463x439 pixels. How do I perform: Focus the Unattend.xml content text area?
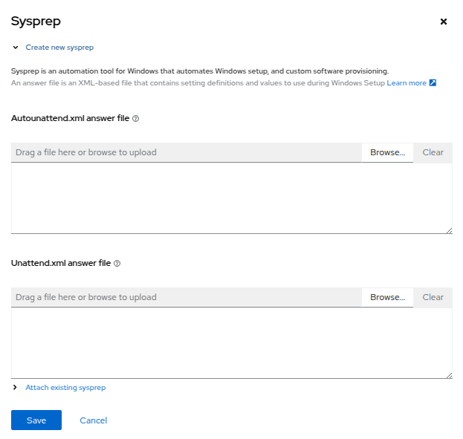(231, 343)
